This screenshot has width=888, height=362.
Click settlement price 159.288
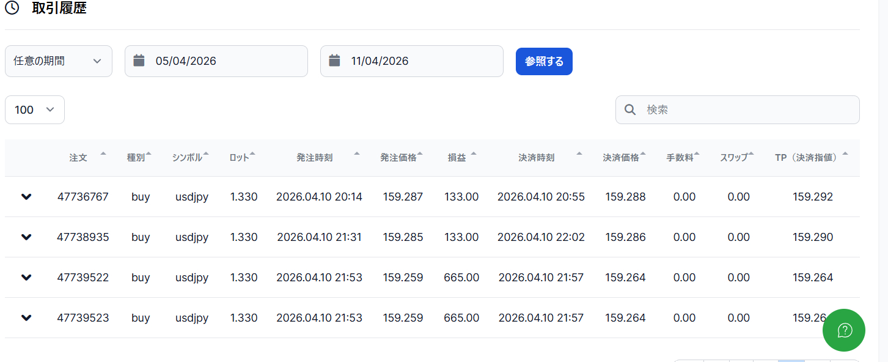(x=626, y=197)
